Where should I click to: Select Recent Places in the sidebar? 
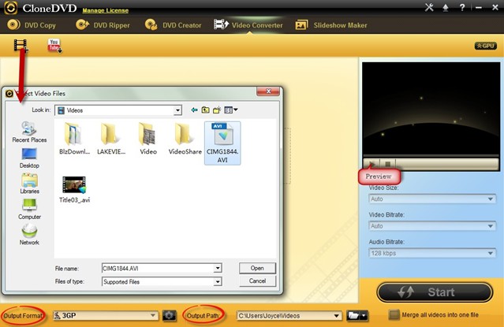[29, 132]
